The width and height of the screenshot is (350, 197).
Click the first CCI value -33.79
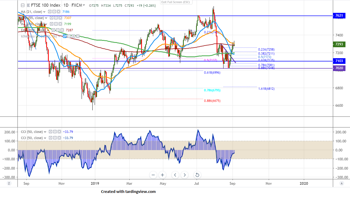68,132
